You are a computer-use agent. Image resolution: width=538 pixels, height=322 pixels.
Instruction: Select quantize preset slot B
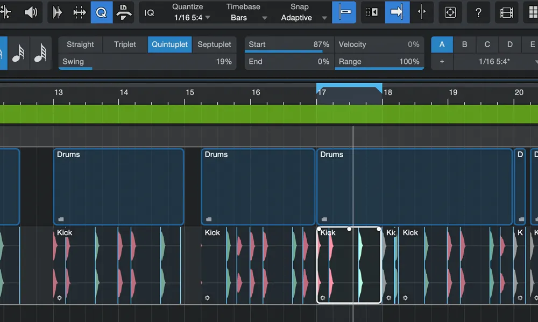[465, 45]
